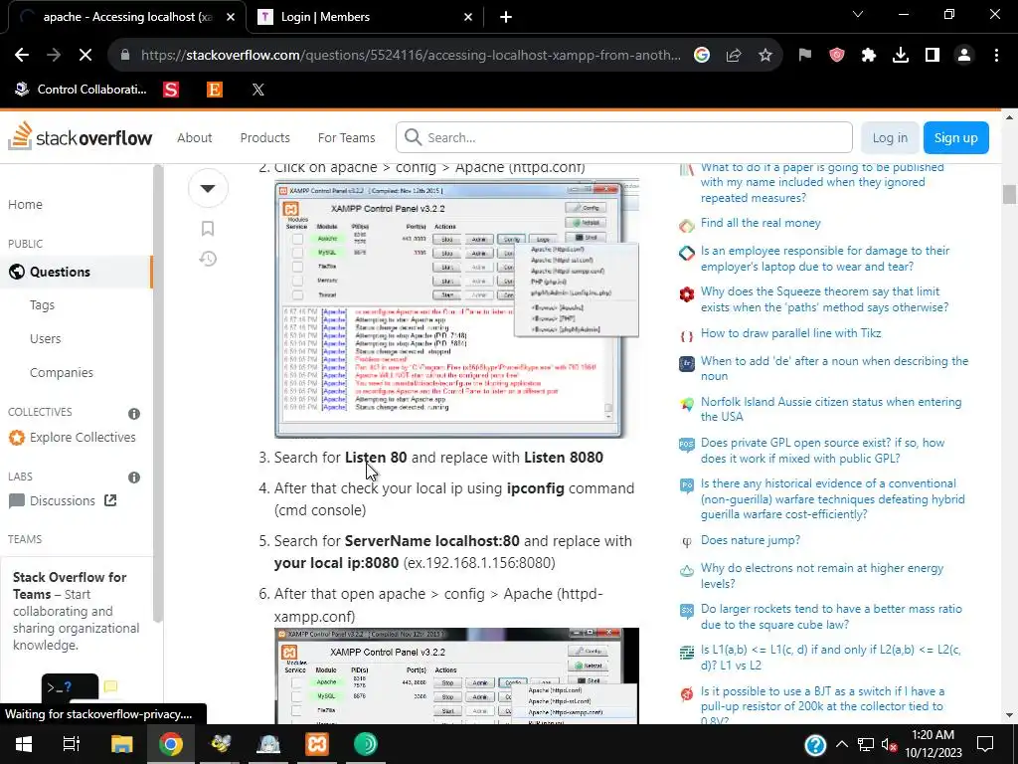Open Norfolk Island Aussie citizen question
Screen dimensions: 1018x764
(x=831, y=409)
